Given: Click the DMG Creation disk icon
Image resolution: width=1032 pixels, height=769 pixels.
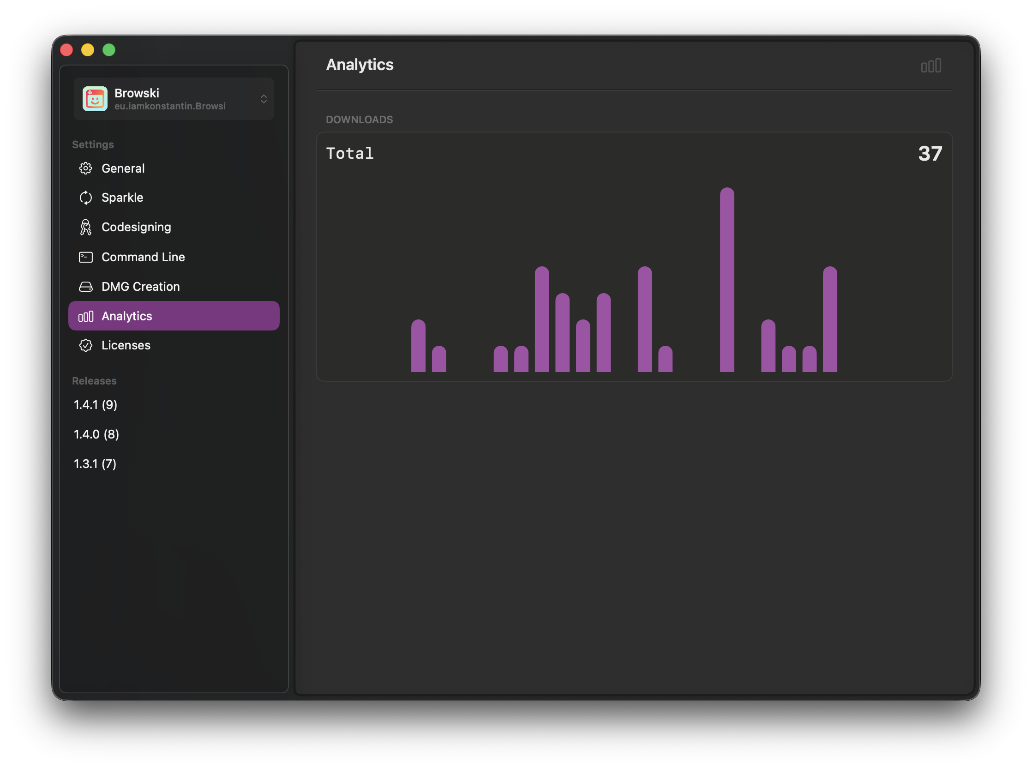Looking at the screenshot, I should 86,287.
